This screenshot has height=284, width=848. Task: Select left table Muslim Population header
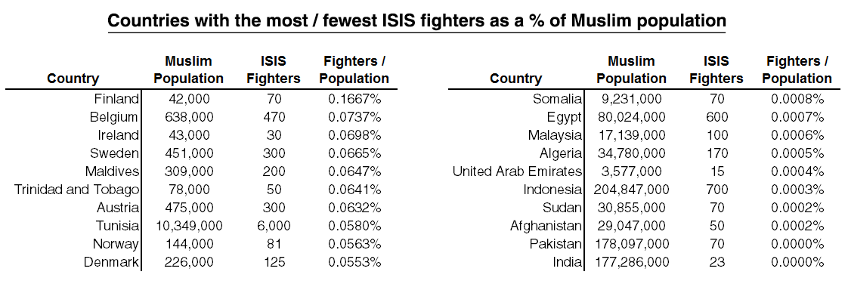(189, 69)
